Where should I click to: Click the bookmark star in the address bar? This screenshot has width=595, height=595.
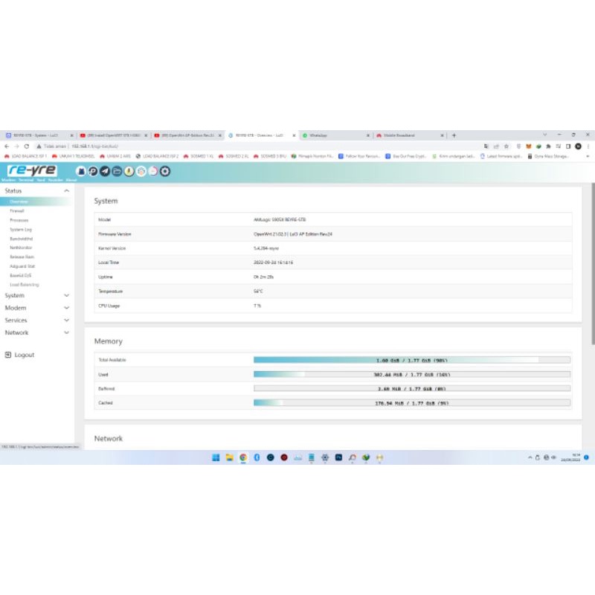point(506,147)
